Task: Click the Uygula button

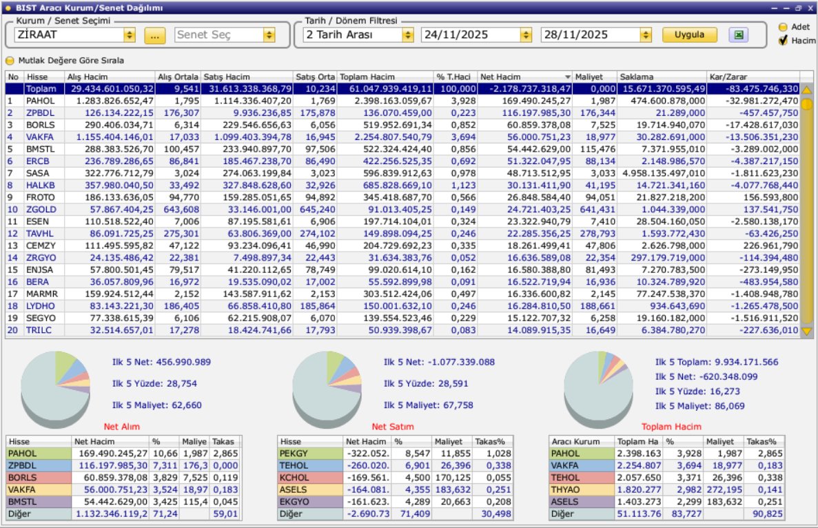Action: (689, 34)
